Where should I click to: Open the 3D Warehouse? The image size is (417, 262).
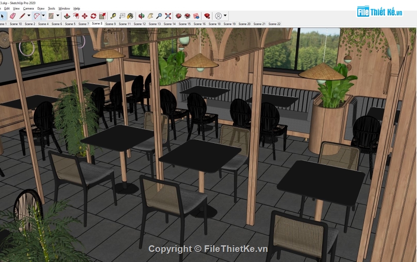179,16
